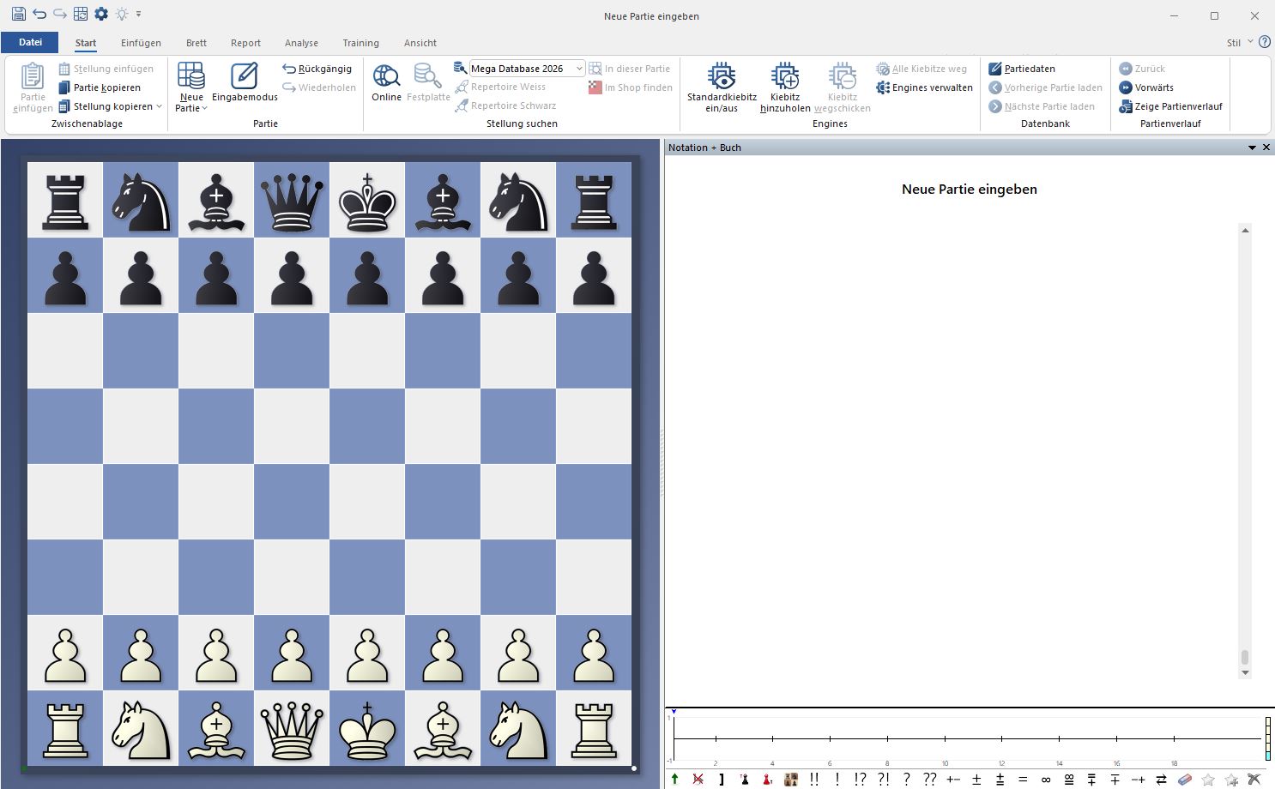Image resolution: width=1275 pixels, height=789 pixels.
Task: Click the eraser icon in the annotation bar
Action: point(1185,780)
